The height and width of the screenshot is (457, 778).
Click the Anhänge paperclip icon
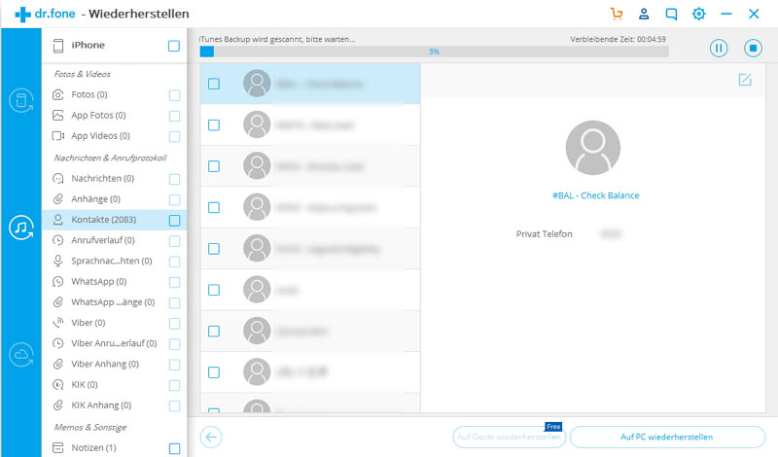[x=58, y=199]
